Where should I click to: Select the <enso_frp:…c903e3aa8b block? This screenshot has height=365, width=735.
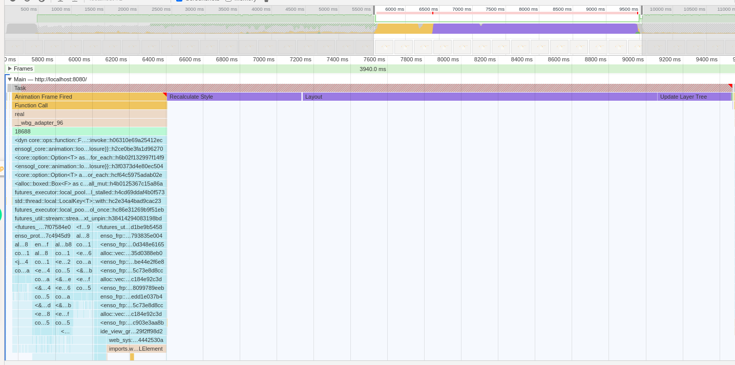coord(132,323)
